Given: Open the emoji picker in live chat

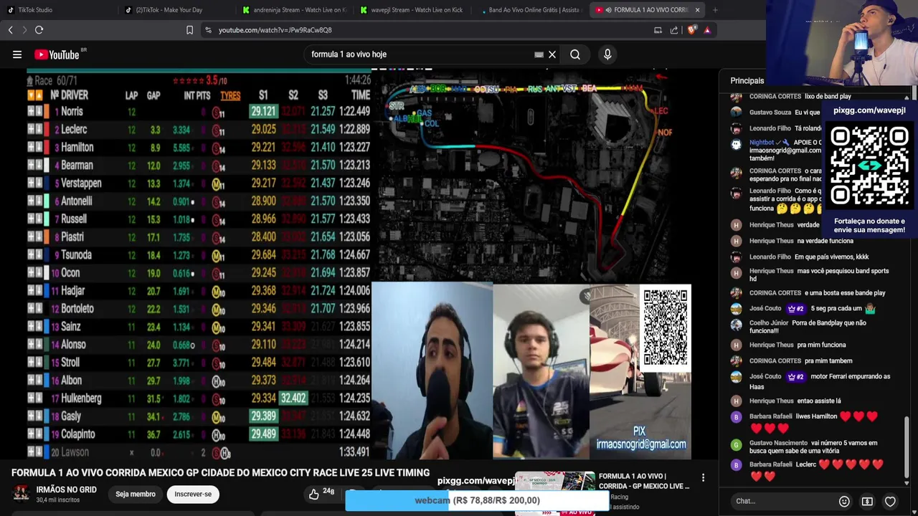Looking at the screenshot, I should [844, 501].
